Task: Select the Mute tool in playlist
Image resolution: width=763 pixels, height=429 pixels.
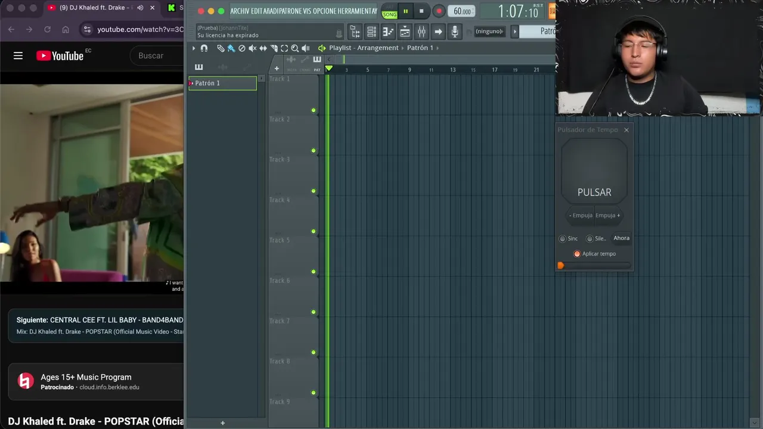Action: [x=252, y=48]
